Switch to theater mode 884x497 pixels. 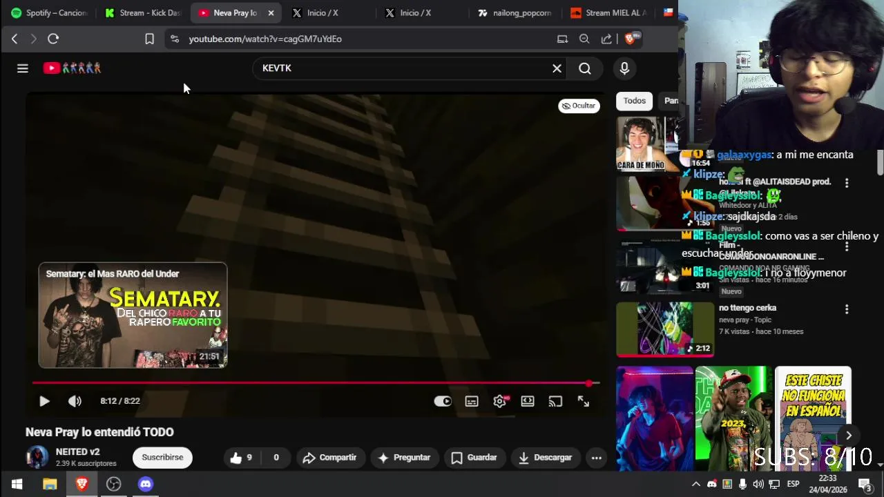(x=528, y=401)
